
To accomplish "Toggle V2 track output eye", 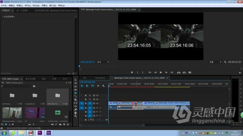I will (97, 100).
